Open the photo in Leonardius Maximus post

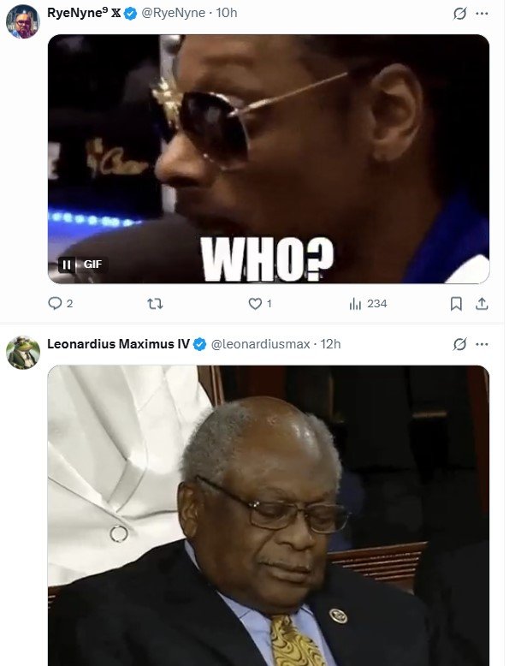pyautogui.click(x=268, y=514)
